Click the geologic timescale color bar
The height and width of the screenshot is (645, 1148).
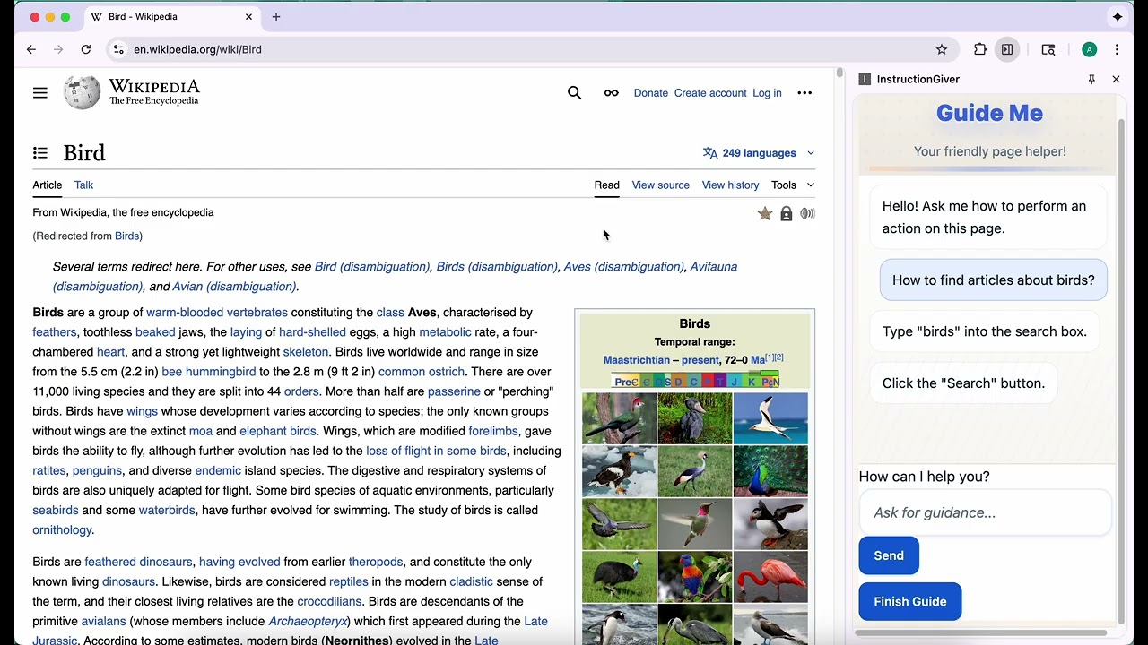(x=695, y=380)
